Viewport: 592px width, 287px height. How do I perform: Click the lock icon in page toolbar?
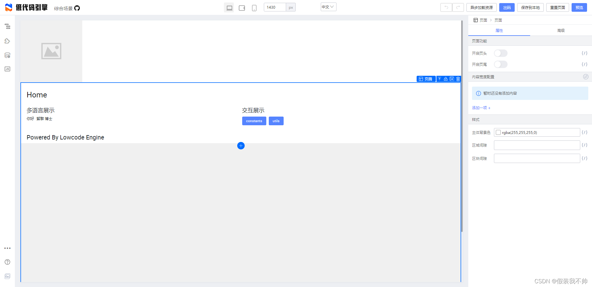coord(446,79)
